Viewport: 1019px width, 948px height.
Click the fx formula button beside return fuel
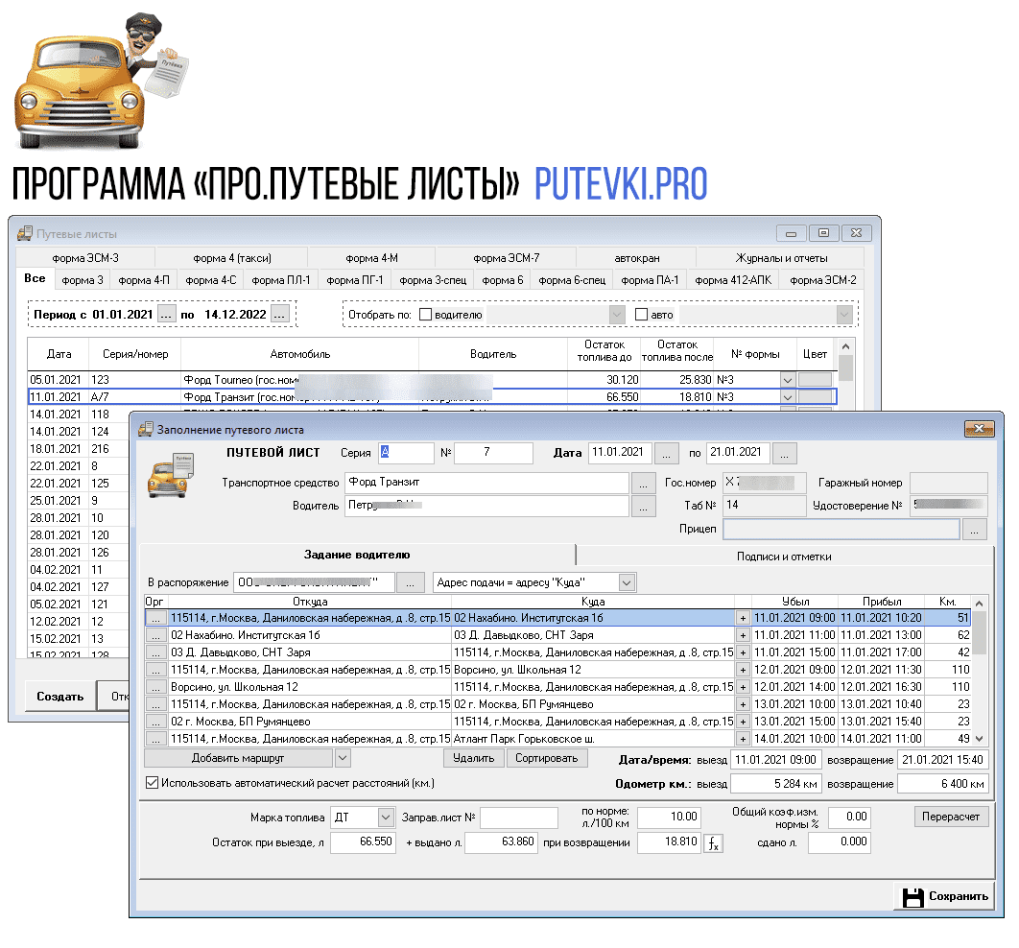point(713,843)
